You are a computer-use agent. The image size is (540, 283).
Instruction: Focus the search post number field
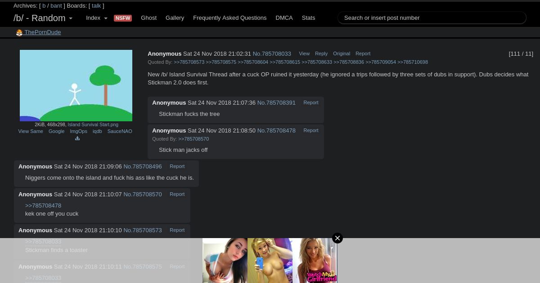(432, 18)
